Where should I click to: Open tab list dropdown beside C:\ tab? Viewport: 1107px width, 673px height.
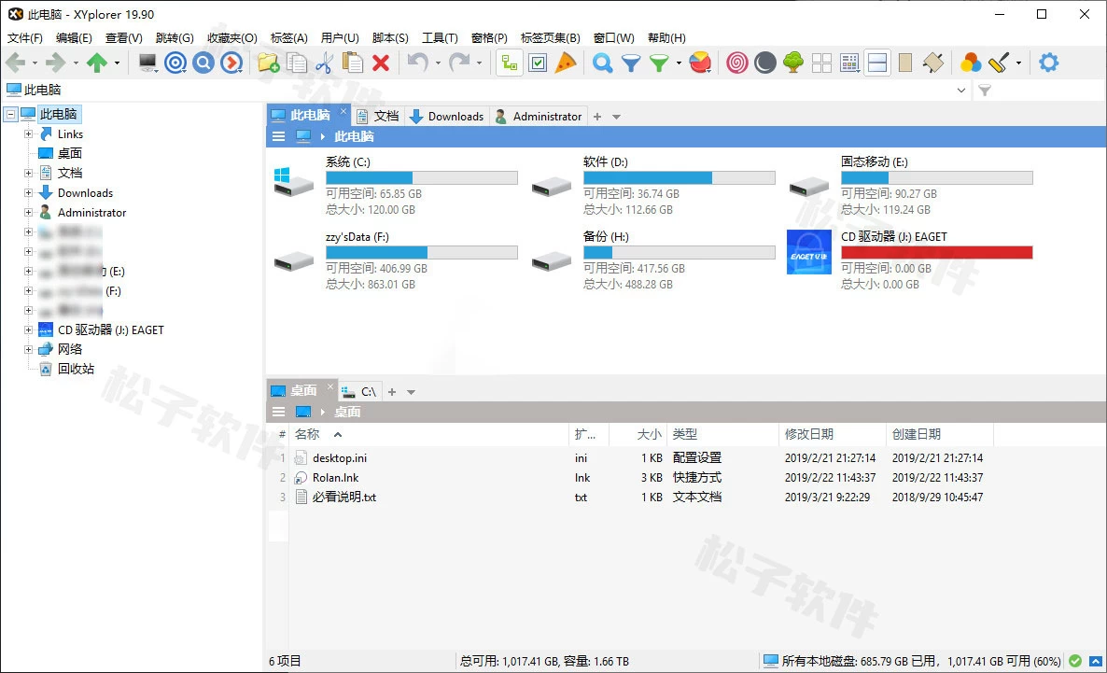pyautogui.click(x=411, y=392)
